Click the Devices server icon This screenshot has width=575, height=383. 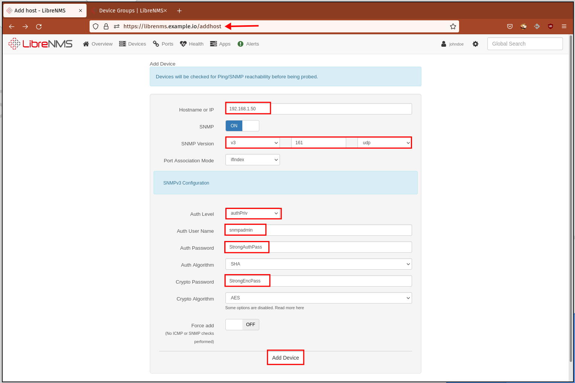[x=122, y=44]
